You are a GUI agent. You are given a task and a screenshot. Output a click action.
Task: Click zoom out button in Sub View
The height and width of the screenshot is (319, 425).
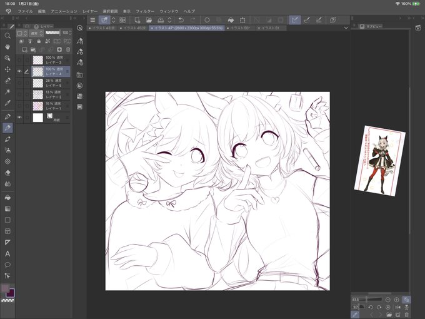click(388, 300)
